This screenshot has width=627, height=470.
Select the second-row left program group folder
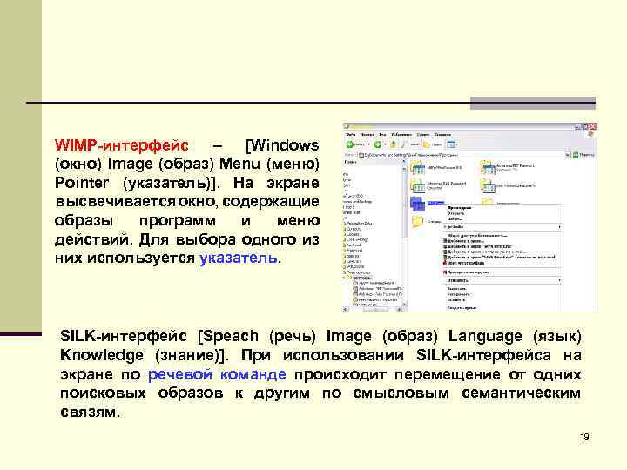tap(417, 185)
